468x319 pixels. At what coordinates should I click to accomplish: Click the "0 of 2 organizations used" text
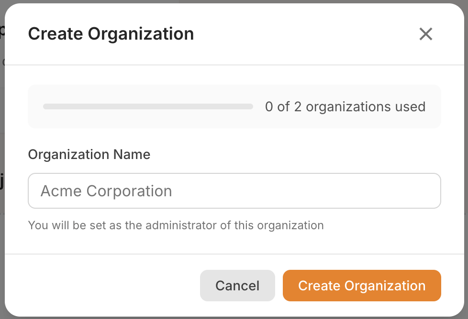[345, 106]
